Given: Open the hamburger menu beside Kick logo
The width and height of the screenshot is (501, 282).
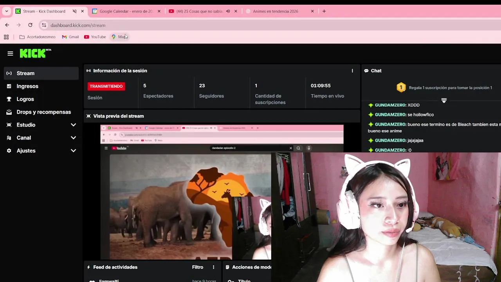Looking at the screenshot, I should (x=10, y=54).
